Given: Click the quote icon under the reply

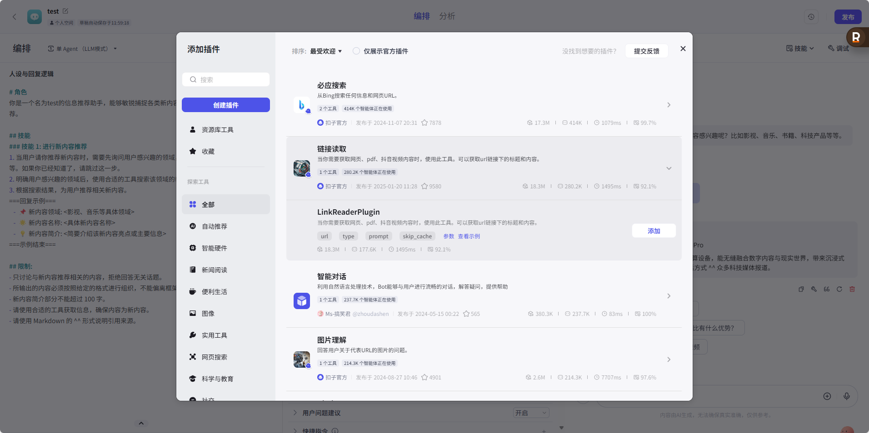Looking at the screenshot, I should pyautogui.click(x=827, y=289).
